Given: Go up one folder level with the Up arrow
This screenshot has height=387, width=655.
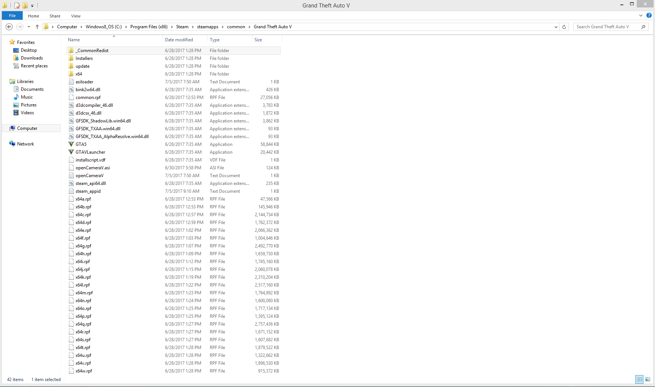Looking at the screenshot, I should [x=37, y=27].
